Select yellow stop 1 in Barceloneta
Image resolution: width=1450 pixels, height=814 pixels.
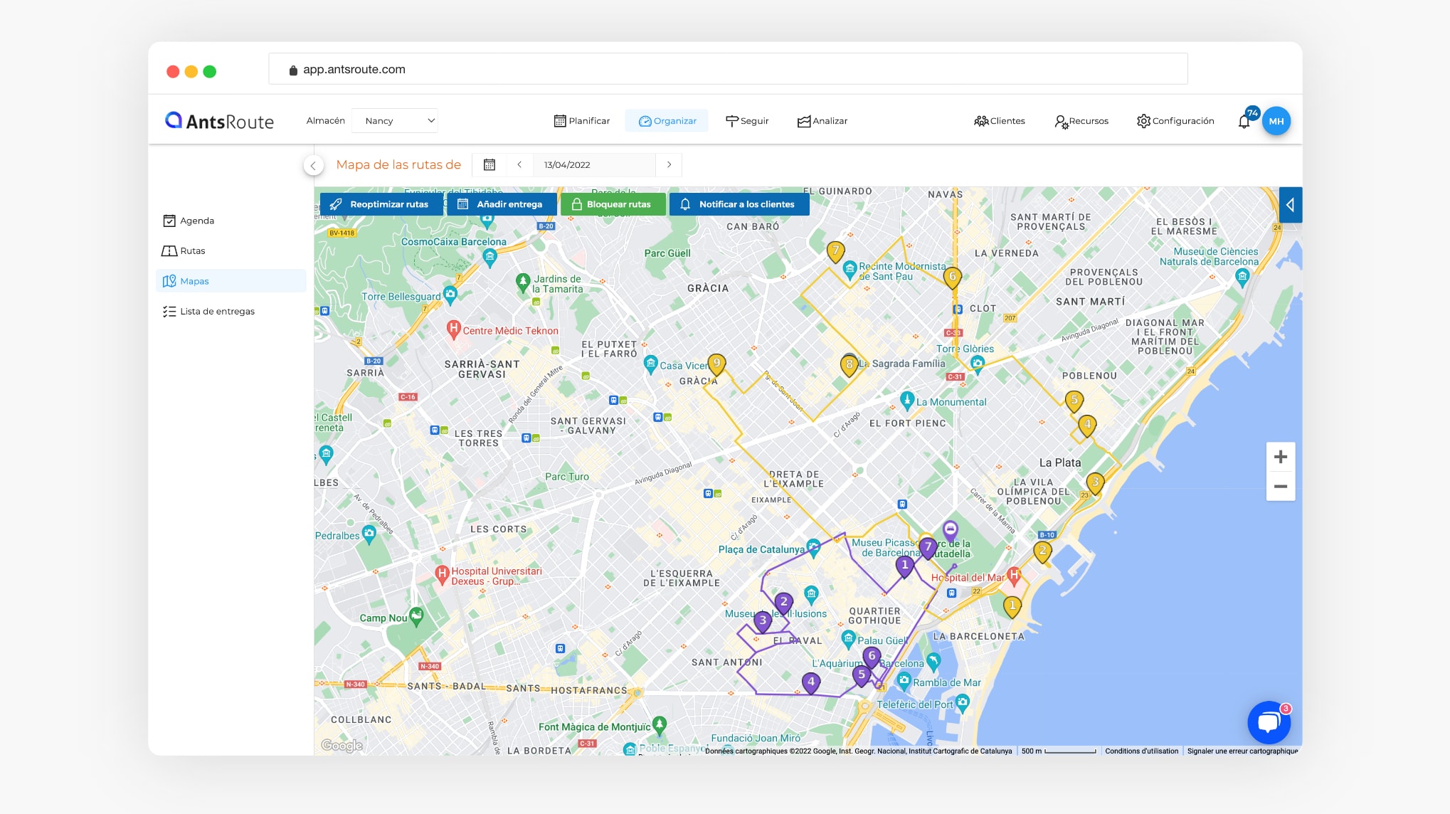(x=1012, y=607)
